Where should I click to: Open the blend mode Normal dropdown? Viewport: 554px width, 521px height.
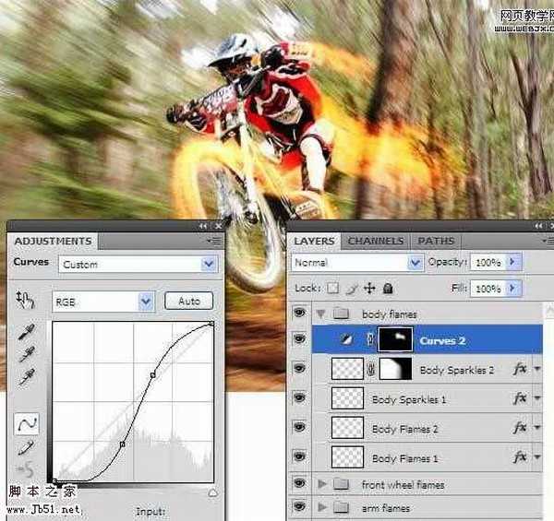pos(415,263)
